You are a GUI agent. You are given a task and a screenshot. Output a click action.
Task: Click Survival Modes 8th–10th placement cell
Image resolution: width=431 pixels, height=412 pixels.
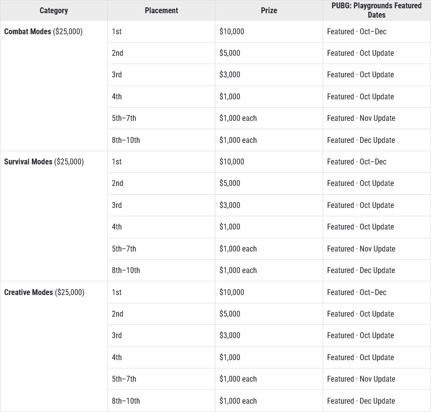click(161, 270)
